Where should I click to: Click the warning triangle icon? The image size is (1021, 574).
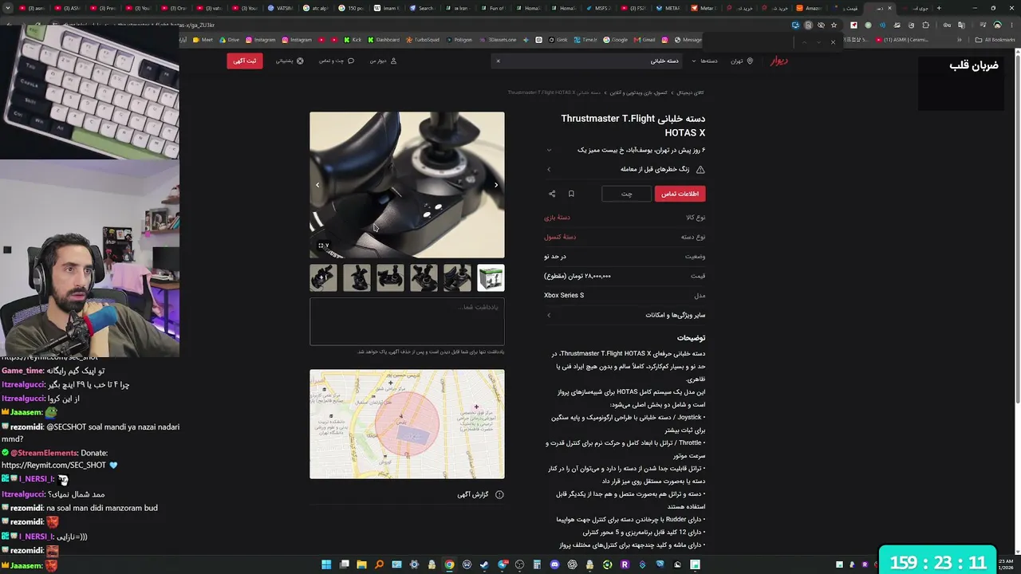coord(700,169)
